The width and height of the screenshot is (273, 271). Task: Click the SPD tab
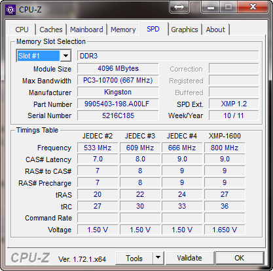tap(153, 29)
